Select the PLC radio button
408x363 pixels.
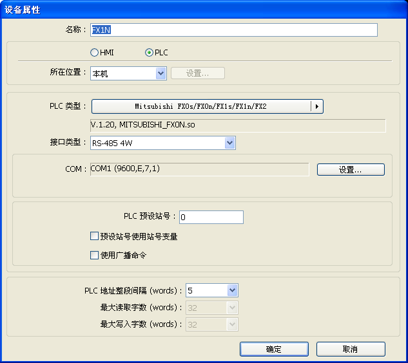(150, 52)
